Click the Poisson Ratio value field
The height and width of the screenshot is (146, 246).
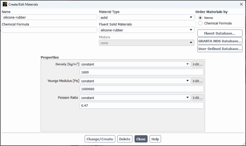pyautogui.click(x=142, y=106)
